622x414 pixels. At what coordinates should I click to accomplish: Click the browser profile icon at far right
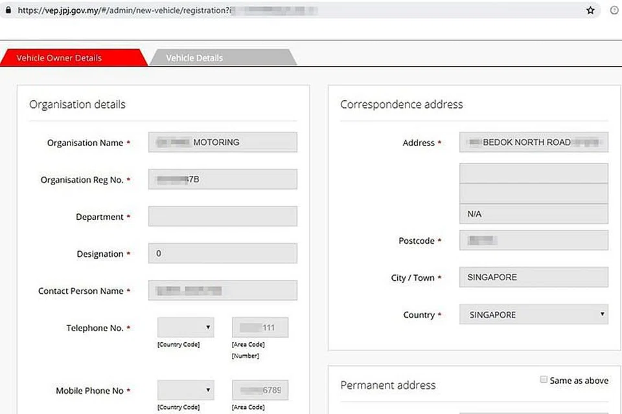click(x=614, y=10)
